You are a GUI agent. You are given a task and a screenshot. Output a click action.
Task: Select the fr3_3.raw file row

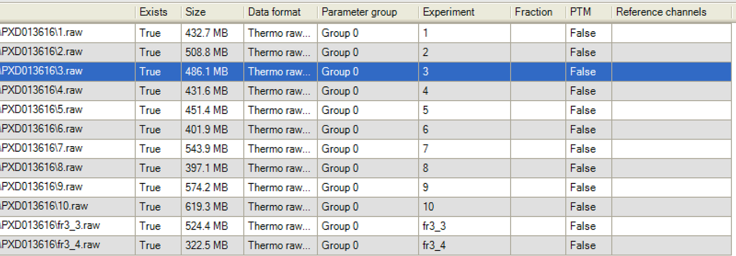click(51, 226)
